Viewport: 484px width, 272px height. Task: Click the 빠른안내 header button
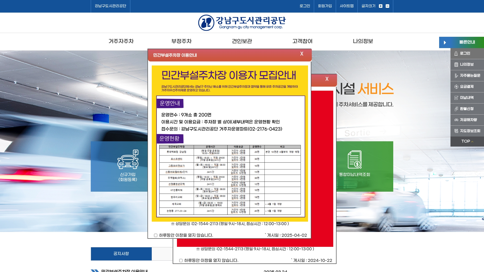tap(462, 42)
